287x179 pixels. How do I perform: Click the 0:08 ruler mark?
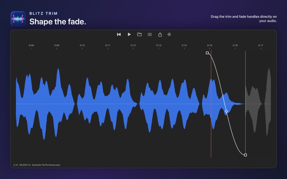coord(31,45)
